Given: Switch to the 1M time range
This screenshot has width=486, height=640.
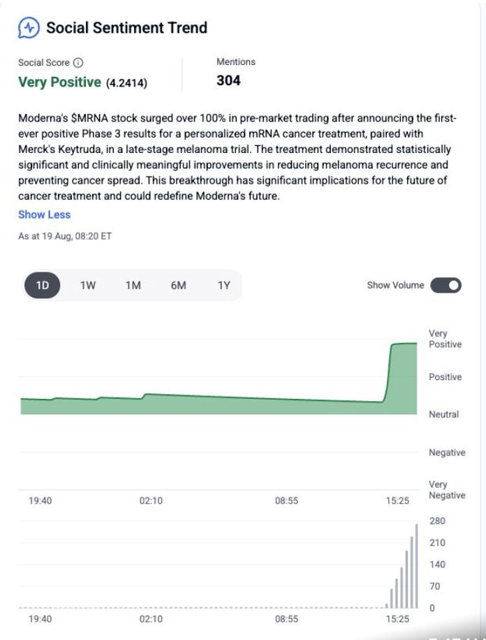Looking at the screenshot, I should pos(133,285).
